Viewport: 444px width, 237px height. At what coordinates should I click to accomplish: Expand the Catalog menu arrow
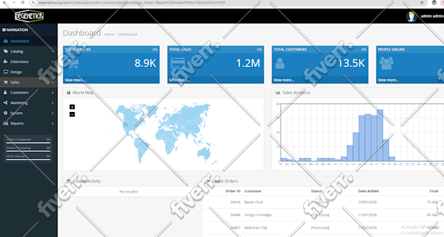(x=53, y=51)
